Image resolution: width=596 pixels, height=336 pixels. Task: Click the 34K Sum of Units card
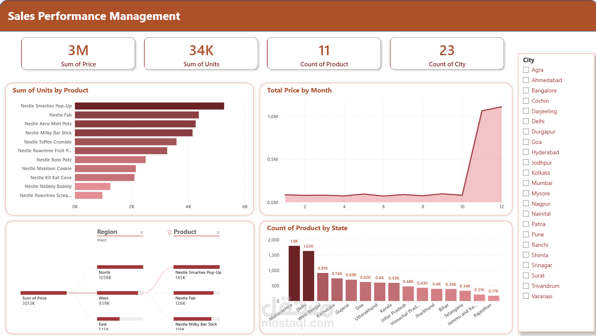tap(201, 54)
